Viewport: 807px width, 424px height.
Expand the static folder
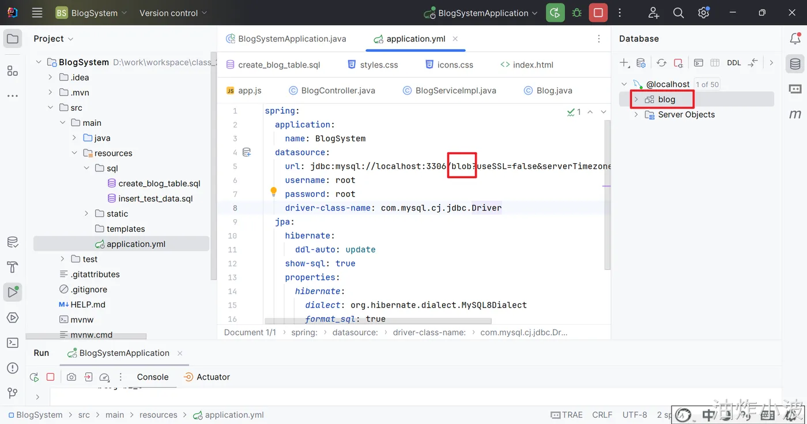click(x=86, y=213)
